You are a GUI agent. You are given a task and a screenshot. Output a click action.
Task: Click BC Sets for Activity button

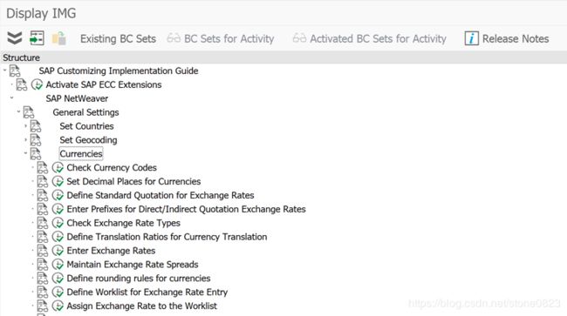pyautogui.click(x=221, y=38)
